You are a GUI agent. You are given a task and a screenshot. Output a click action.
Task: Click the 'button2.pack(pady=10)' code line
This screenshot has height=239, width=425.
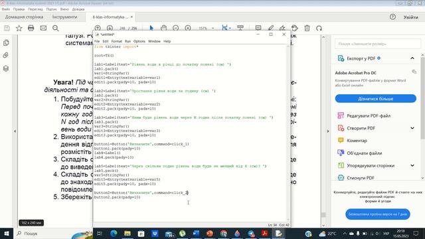117,197
